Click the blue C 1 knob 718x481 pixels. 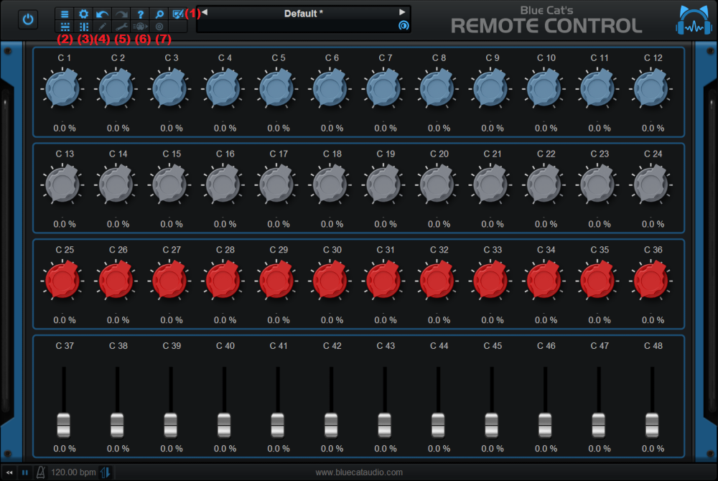click(63, 89)
